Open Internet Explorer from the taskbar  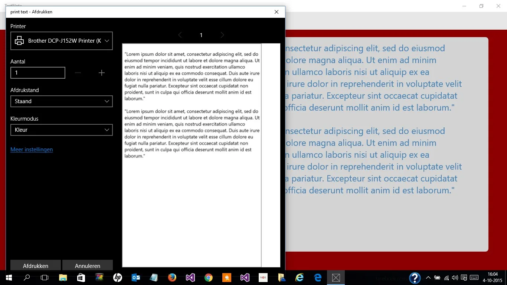(299, 278)
